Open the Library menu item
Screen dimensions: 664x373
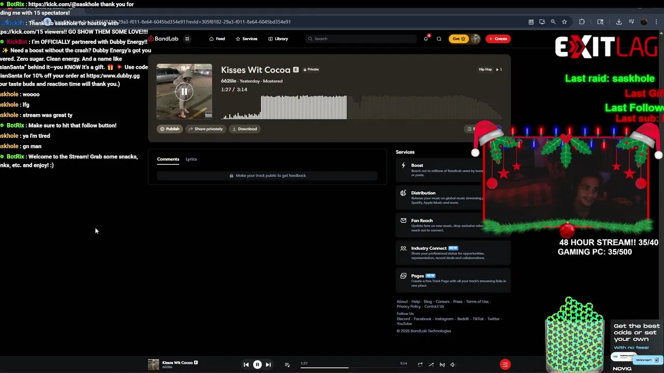point(278,39)
